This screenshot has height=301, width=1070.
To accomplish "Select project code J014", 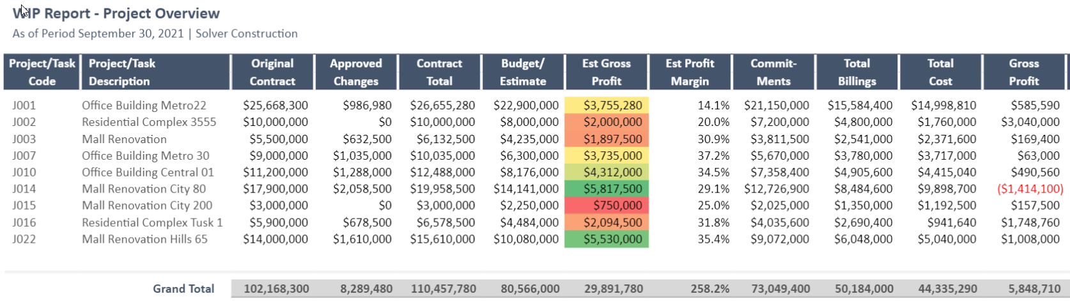I will (24, 189).
